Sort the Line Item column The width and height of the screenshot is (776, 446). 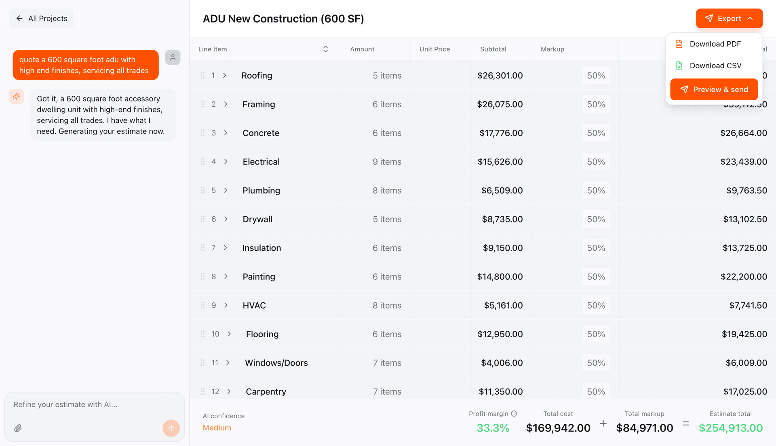pyautogui.click(x=325, y=49)
